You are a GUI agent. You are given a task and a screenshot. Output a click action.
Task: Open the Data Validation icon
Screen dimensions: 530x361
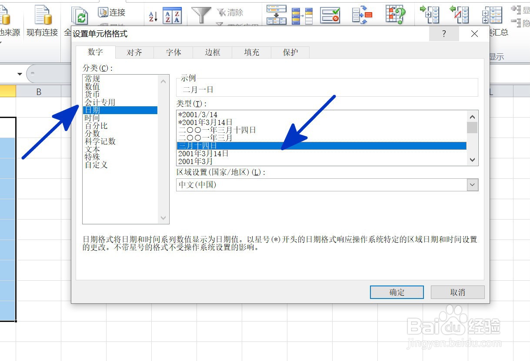330,15
